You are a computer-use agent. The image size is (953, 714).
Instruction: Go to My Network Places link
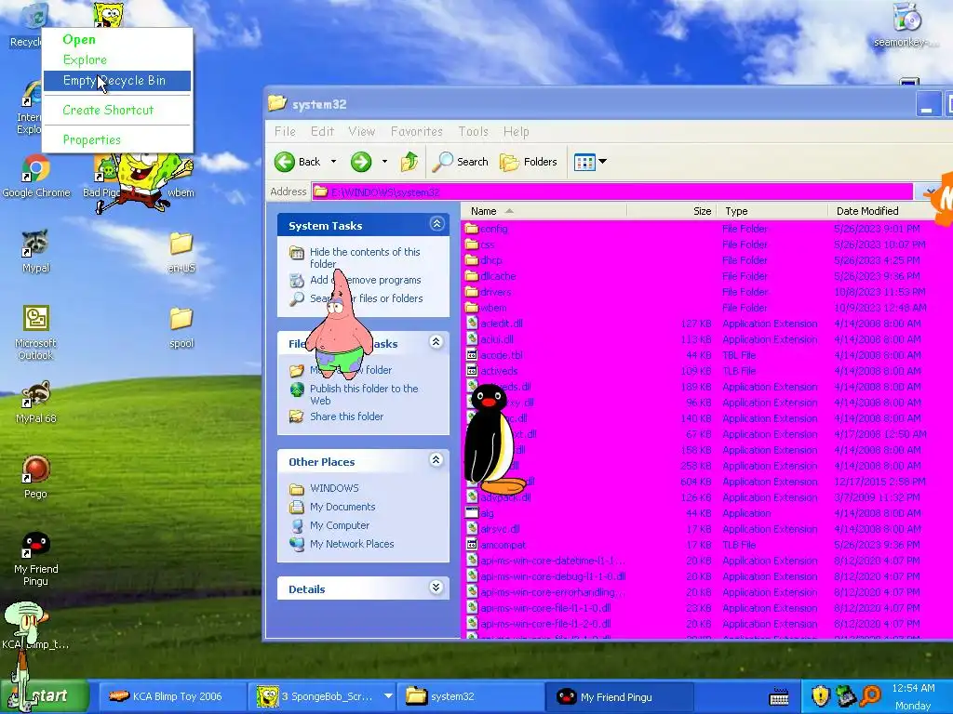click(351, 544)
